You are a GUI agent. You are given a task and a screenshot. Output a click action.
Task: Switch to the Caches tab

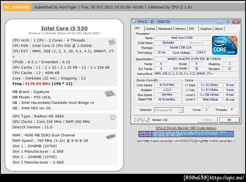(150, 29)
